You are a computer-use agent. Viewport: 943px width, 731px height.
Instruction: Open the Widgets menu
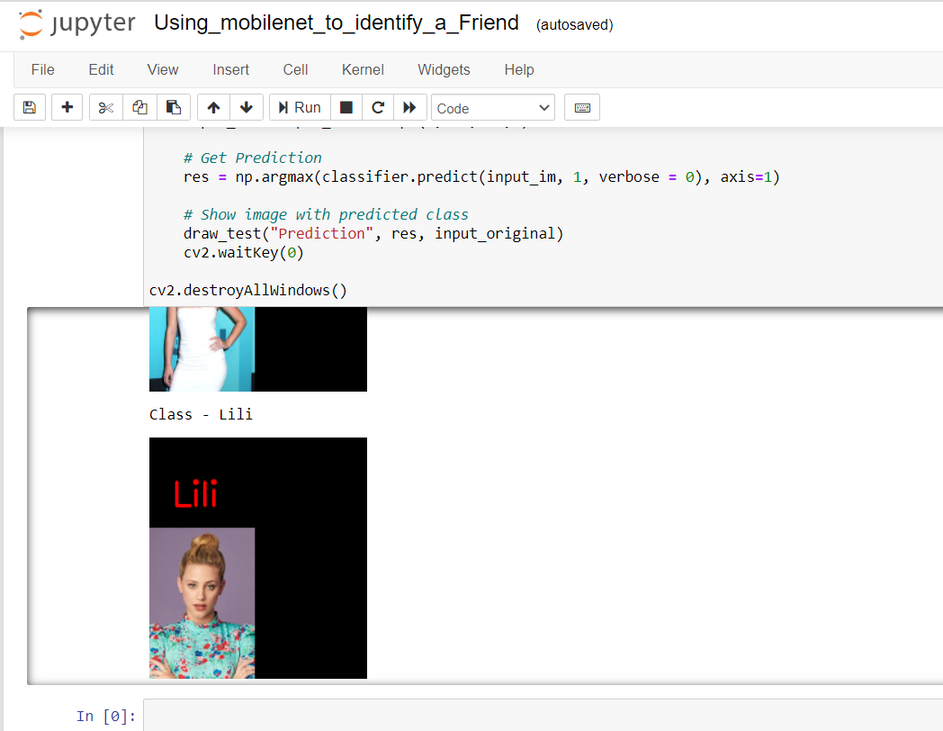pyautogui.click(x=444, y=70)
